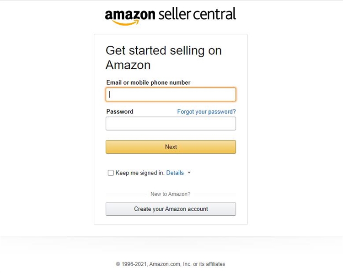Click "Create your Amazon account" button
The height and width of the screenshot is (273, 343).
tap(171, 209)
